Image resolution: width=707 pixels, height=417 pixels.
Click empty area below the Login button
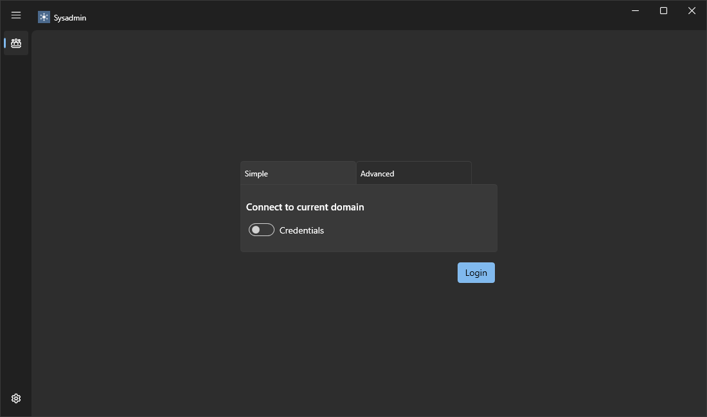(x=476, y=334)
